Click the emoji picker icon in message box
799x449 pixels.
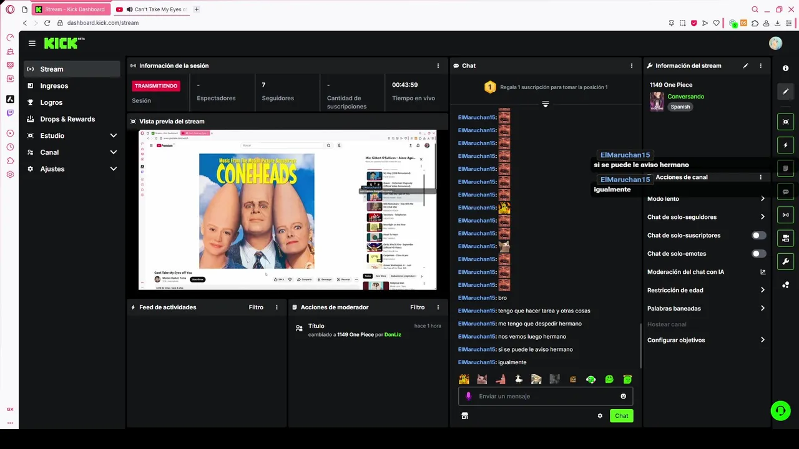(x=623, y=396)
